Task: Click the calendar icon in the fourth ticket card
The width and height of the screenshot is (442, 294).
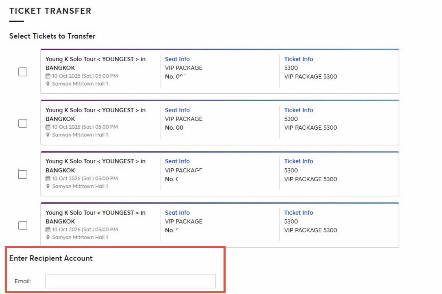Action: [48, 230]
